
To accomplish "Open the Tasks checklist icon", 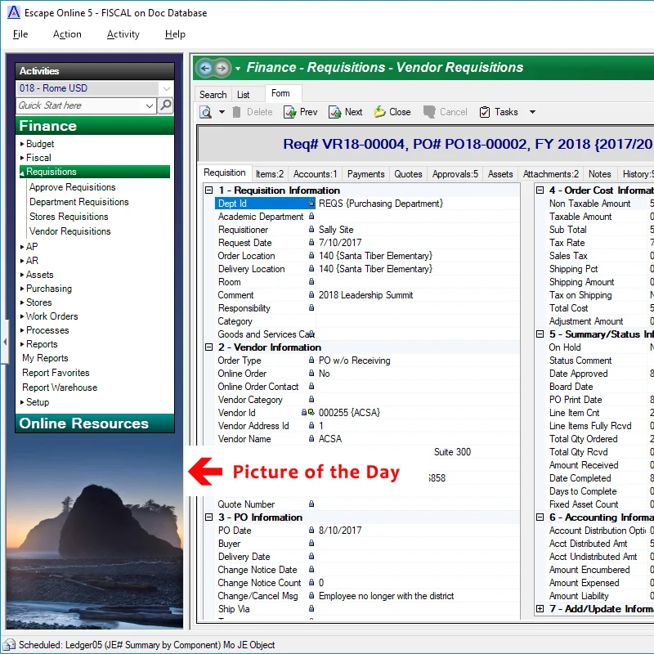I will click(485, 112).
